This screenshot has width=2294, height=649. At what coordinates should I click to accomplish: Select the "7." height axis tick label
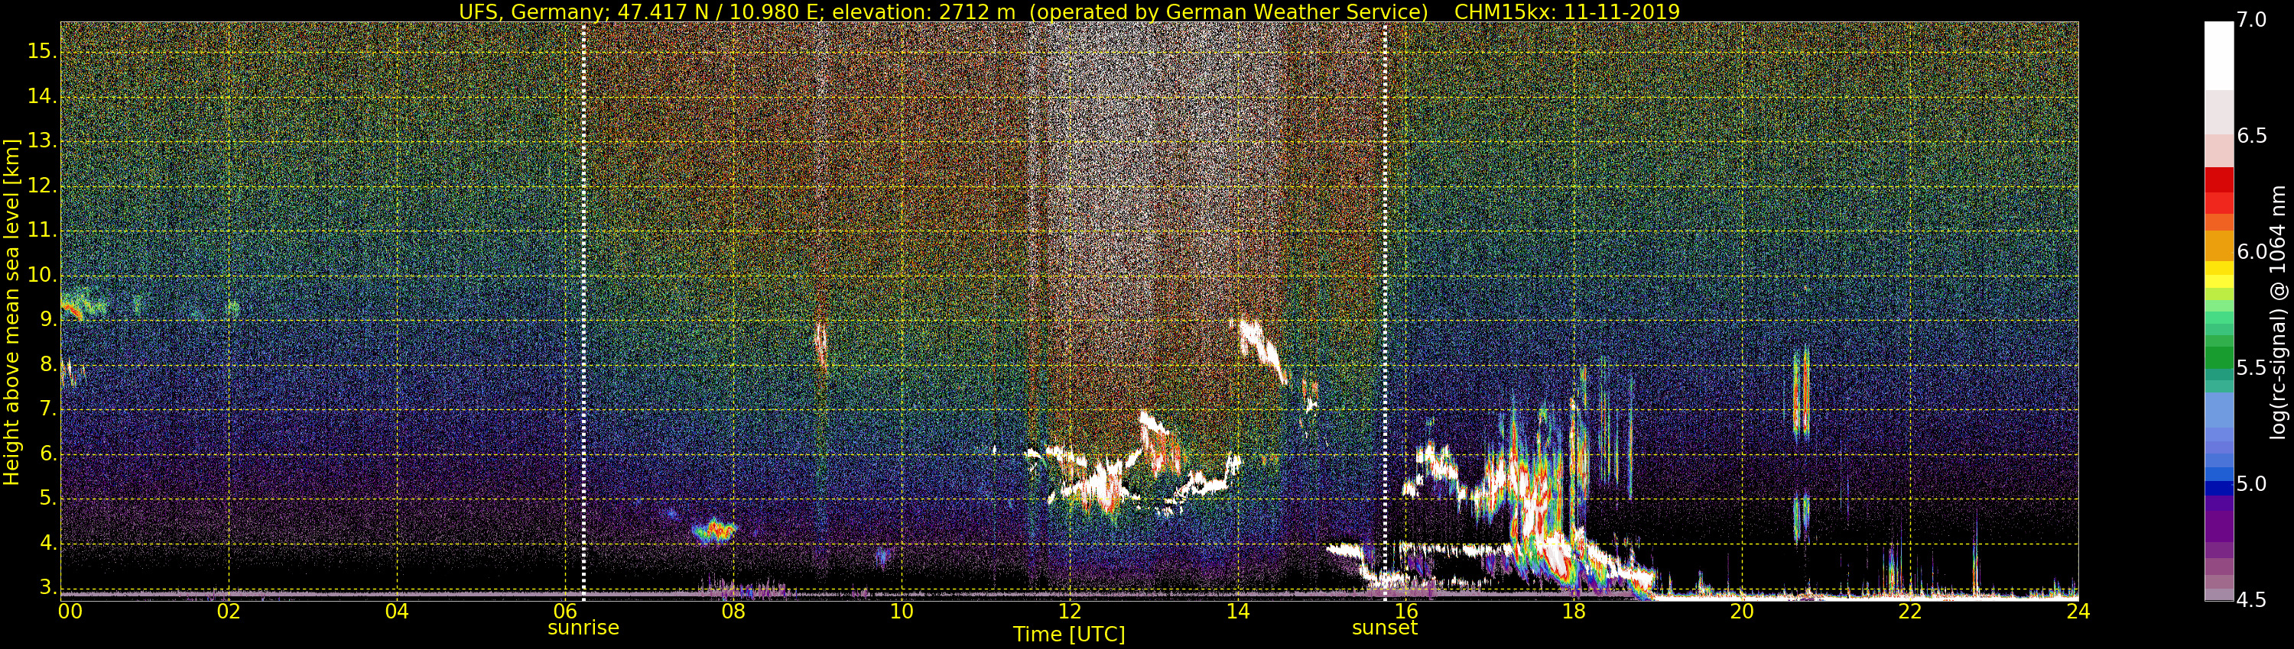[47, 409]
